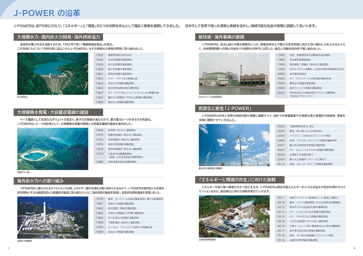Click the 2004 row '東証一部上場により完全民営化'
The width and height of the screenshot is (363, 256).
(x=310, y=131)
